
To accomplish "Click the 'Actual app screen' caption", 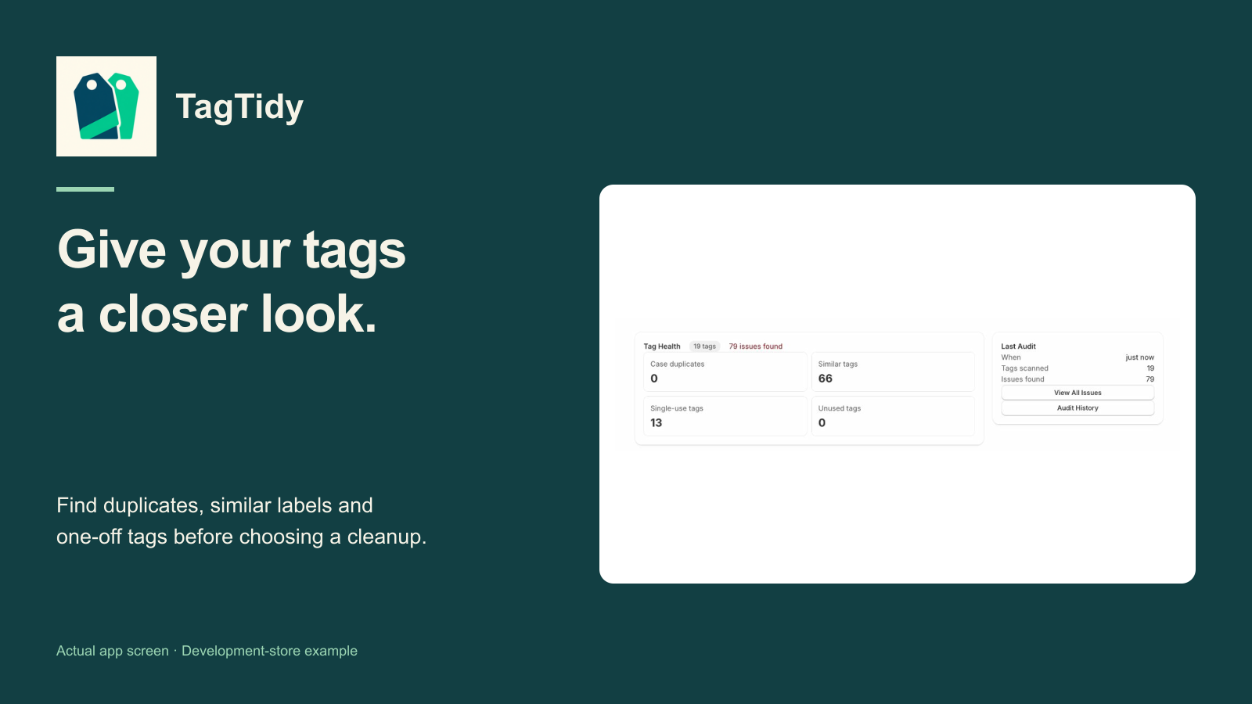I will click(x=113, y=651).
